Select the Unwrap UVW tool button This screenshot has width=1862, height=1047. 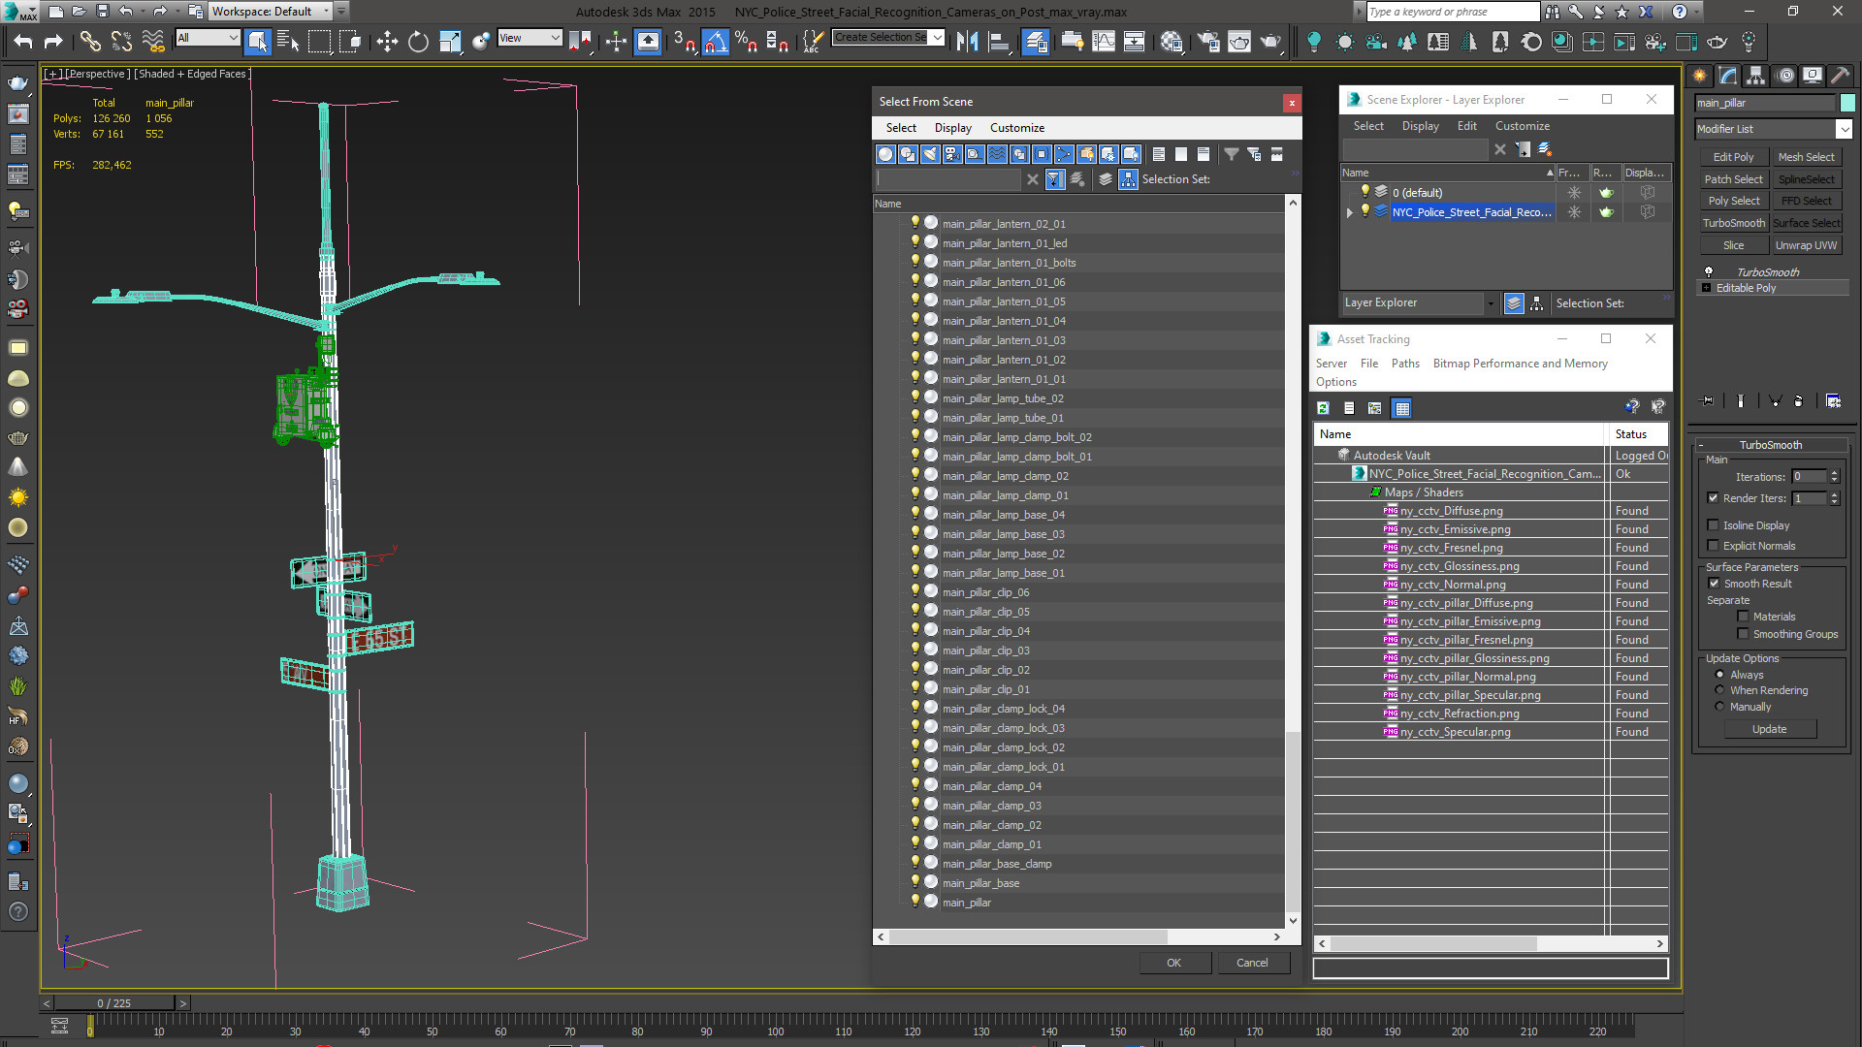pyautogui.click(x=1805, y=244)
